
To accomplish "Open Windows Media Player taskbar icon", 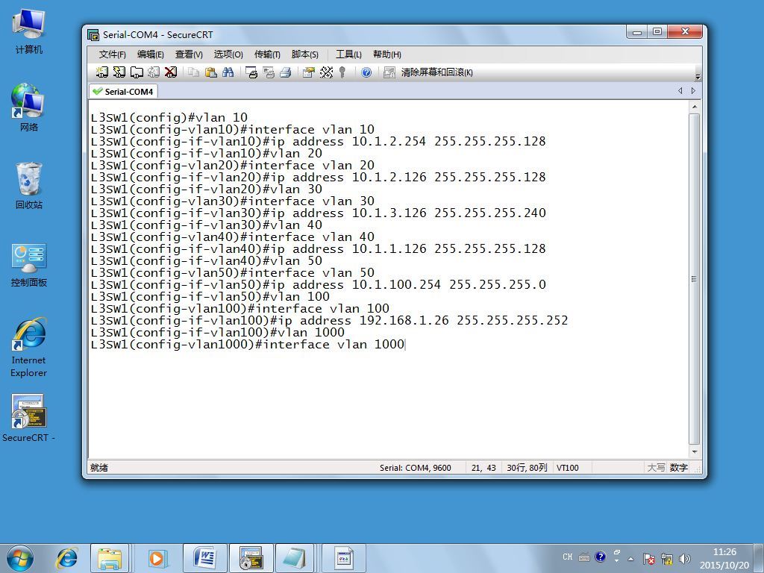I will click(157, 558).
